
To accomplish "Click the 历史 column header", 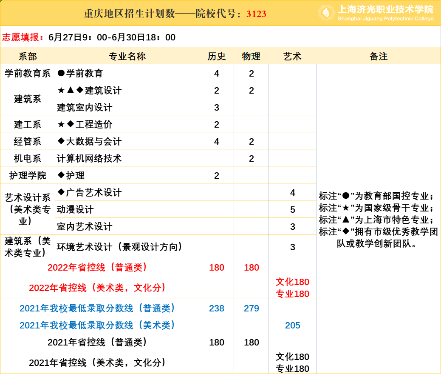I will 217,55.
